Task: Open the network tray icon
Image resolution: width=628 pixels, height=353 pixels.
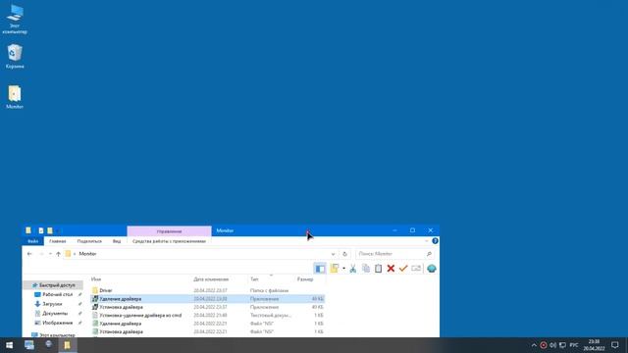Action: click(x=562, y=345)
